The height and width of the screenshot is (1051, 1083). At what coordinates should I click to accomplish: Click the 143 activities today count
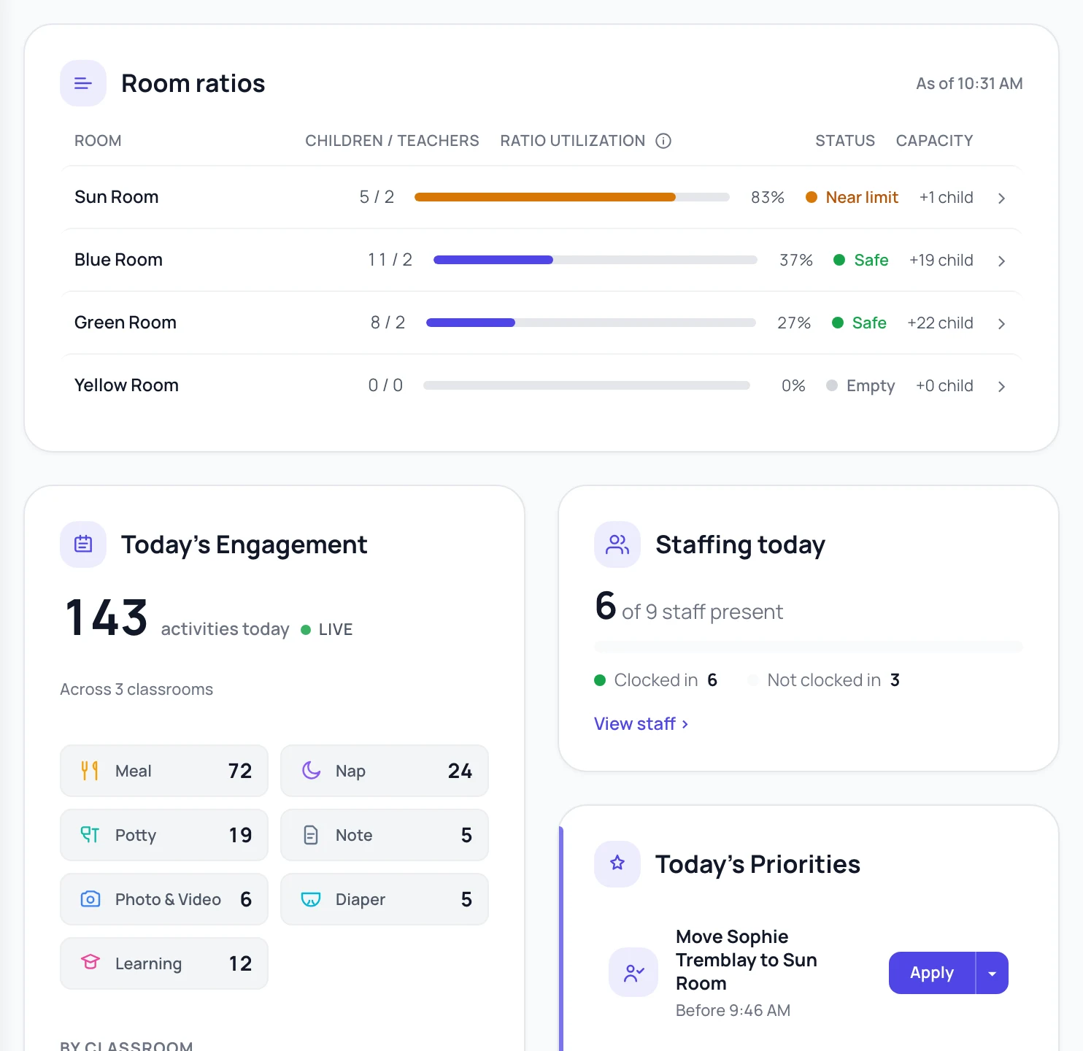pos(107,617)
